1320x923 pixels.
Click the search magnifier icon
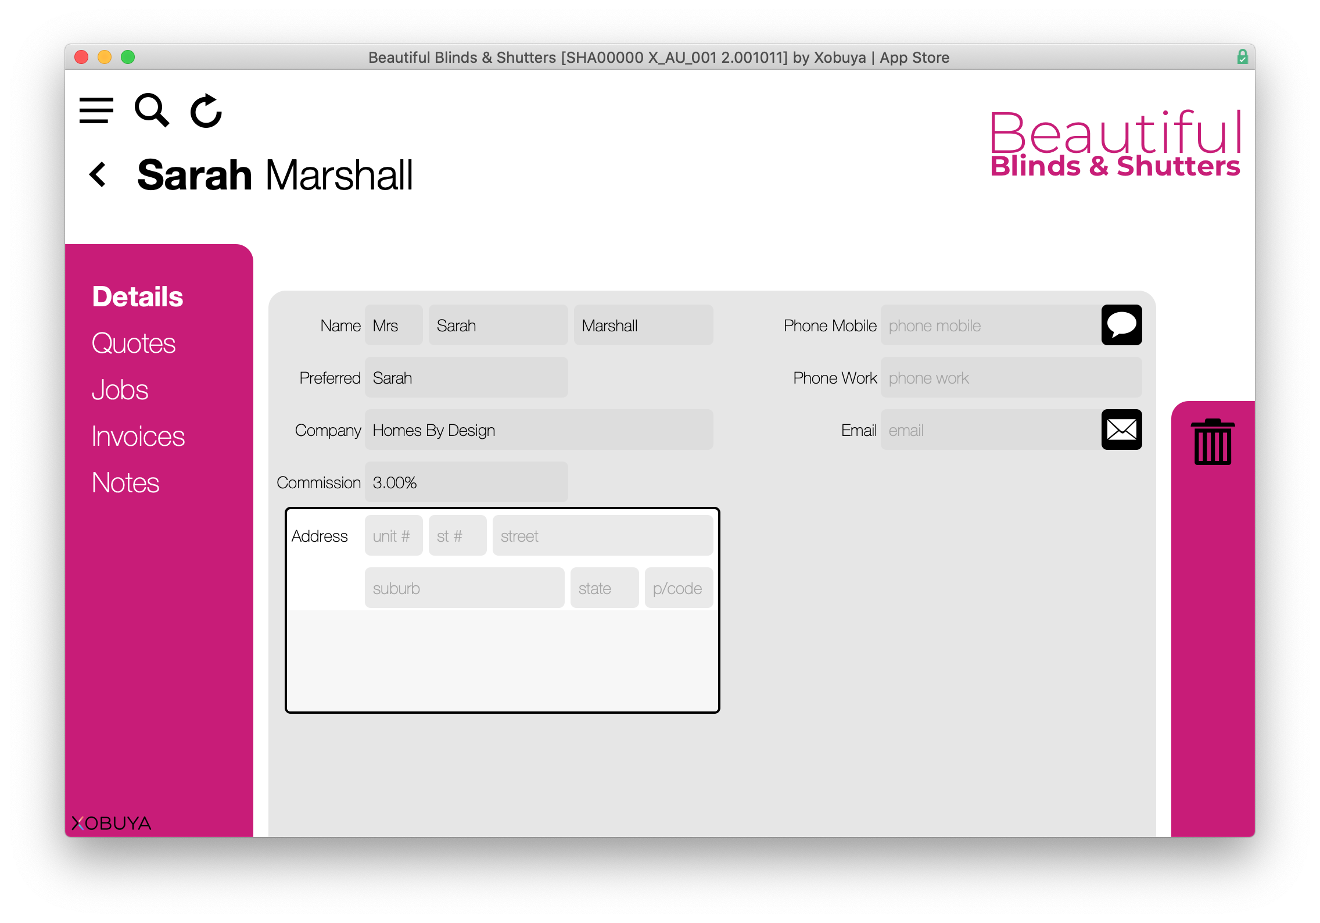(152, 110)
